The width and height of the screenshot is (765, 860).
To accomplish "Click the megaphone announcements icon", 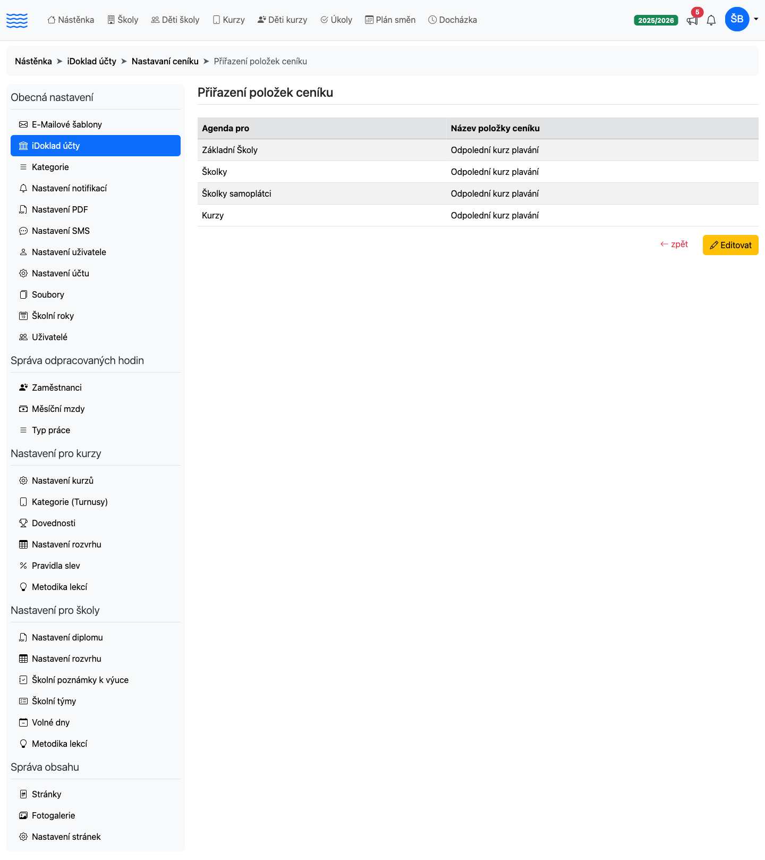I will pos(692,20).
